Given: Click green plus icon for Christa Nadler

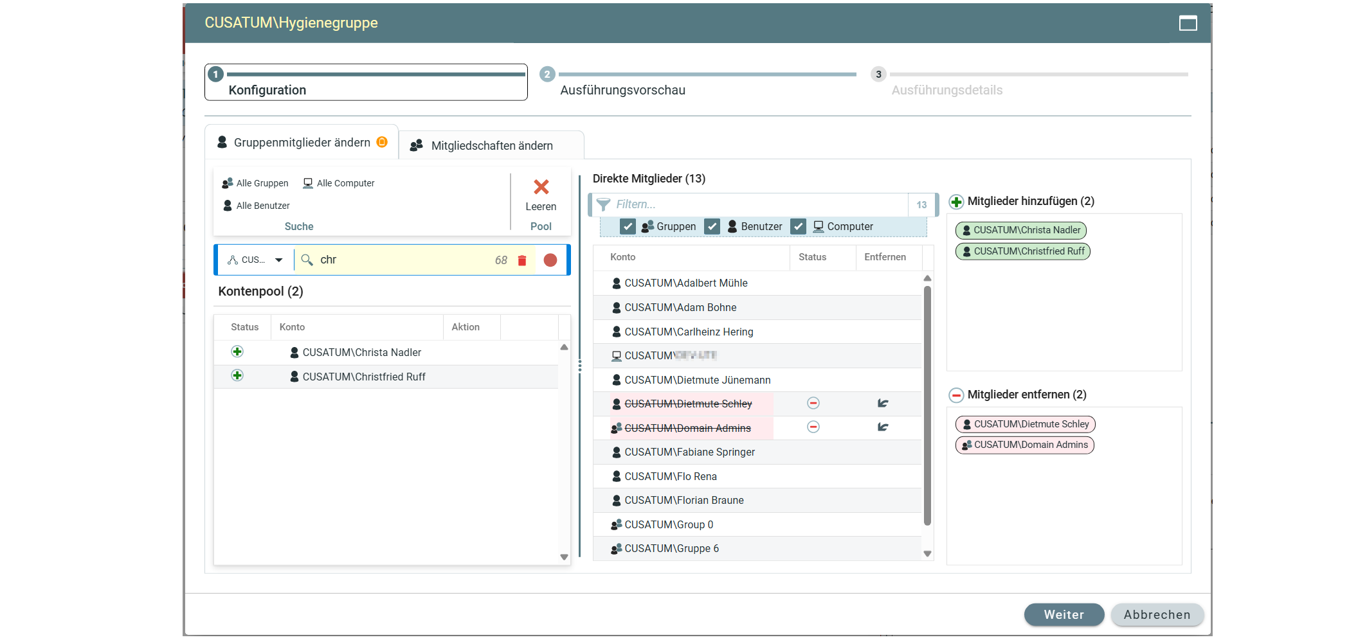Looking at the screenshot, I should 237,352.
